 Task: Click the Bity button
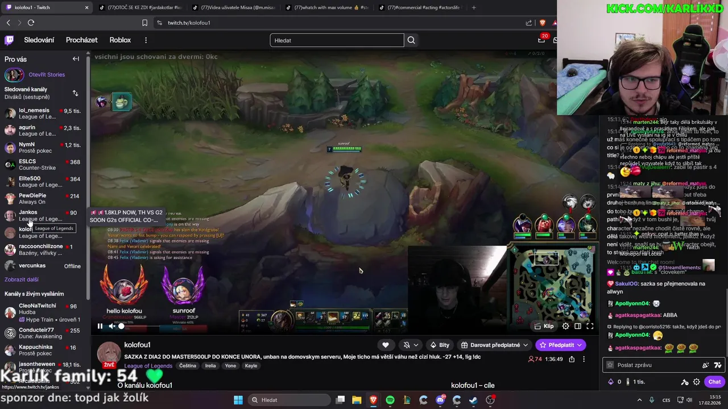click(440, 345)
